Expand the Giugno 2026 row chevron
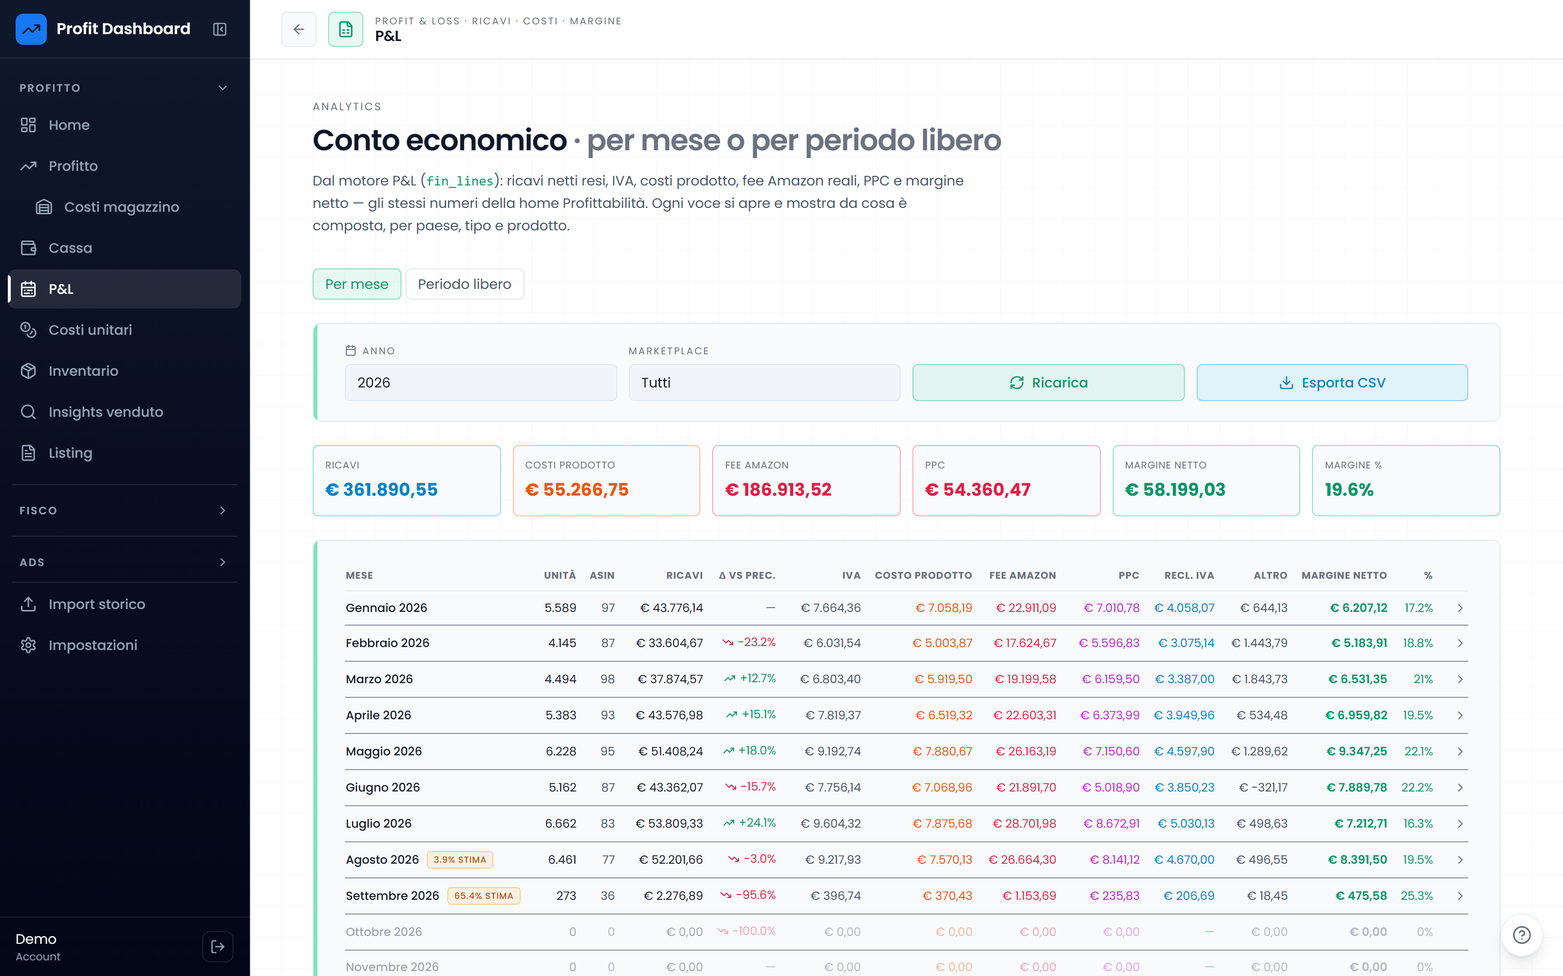The width and height of the screenshot is (1563, 976). point(1459,788)
